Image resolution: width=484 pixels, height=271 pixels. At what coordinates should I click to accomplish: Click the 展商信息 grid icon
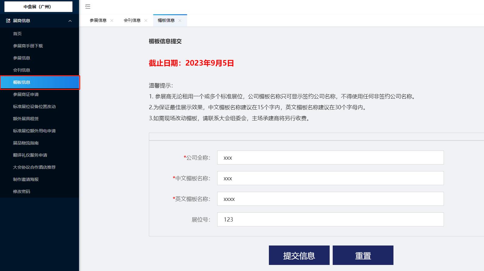[x=8, y=21]
